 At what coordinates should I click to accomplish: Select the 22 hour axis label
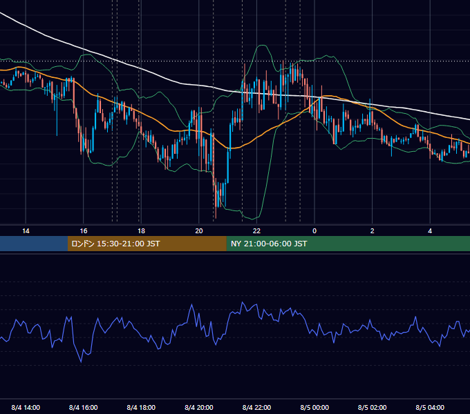(x=256, y=231)
